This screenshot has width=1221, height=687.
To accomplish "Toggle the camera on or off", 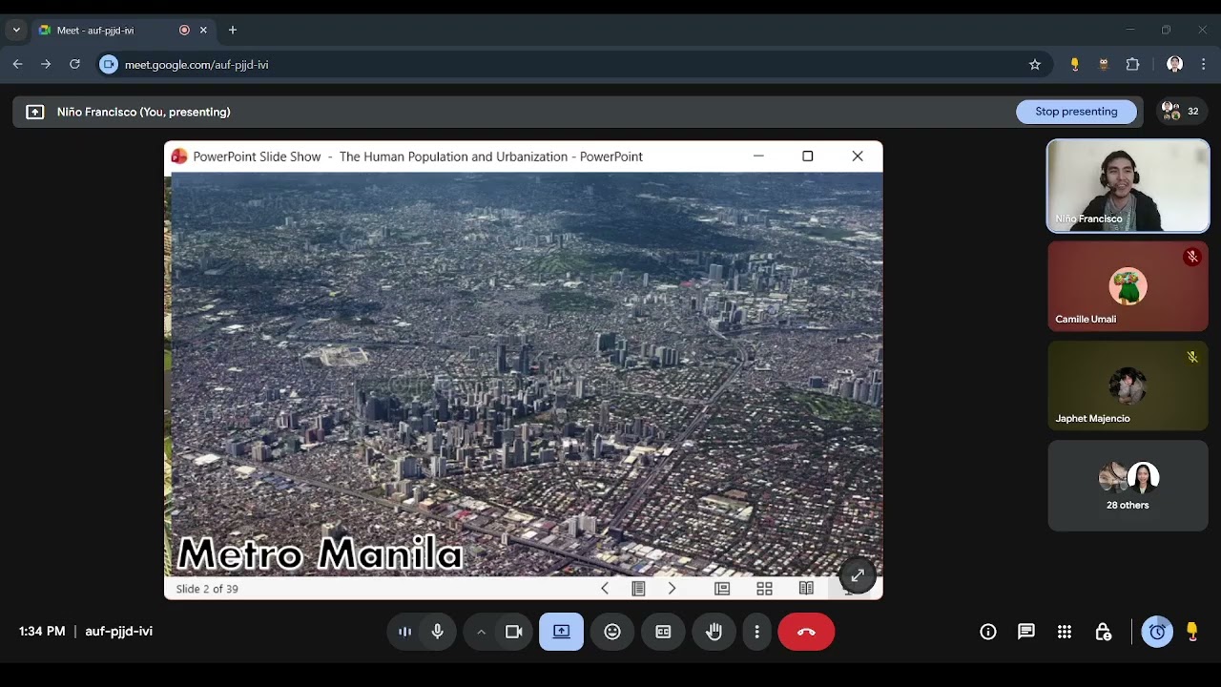I will click(x=513, y=632).
